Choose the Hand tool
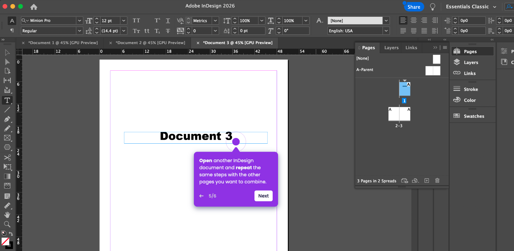 pyautogui.click(x=7, y=215)
